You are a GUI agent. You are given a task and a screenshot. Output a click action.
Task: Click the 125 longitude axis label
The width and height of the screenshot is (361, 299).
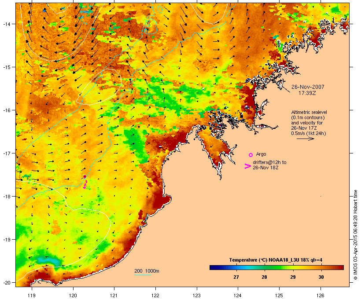279,295
